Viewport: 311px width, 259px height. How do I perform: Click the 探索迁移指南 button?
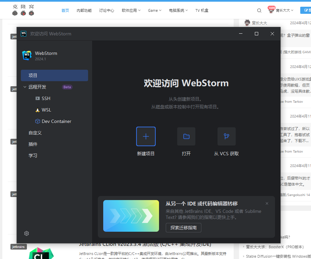(184, 228)
